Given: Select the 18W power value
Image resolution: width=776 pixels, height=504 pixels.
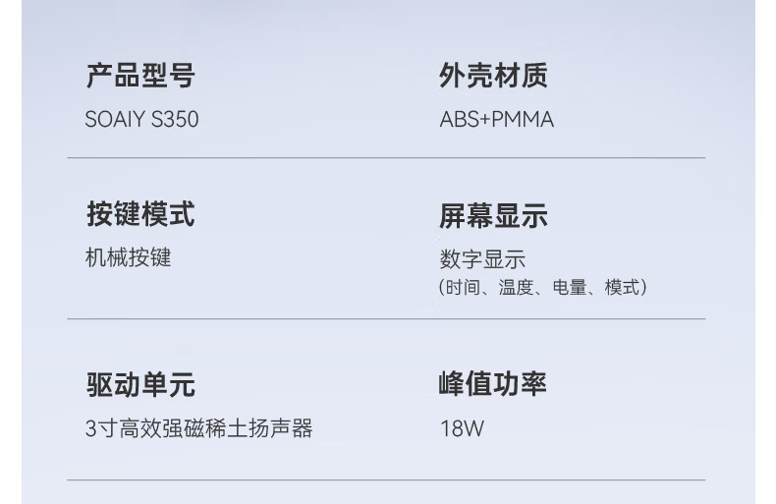Looking at the screenshot, I should coord(462,428).
